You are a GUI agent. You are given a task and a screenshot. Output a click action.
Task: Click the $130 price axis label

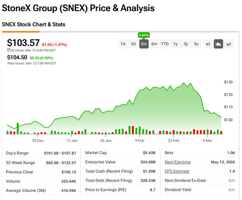point(228,82)
